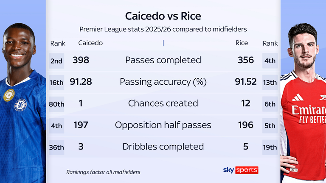Click Rice's 6th rank badge
Image resolution: width=326 pixels, height=183 pixels.
pos(270,104)
